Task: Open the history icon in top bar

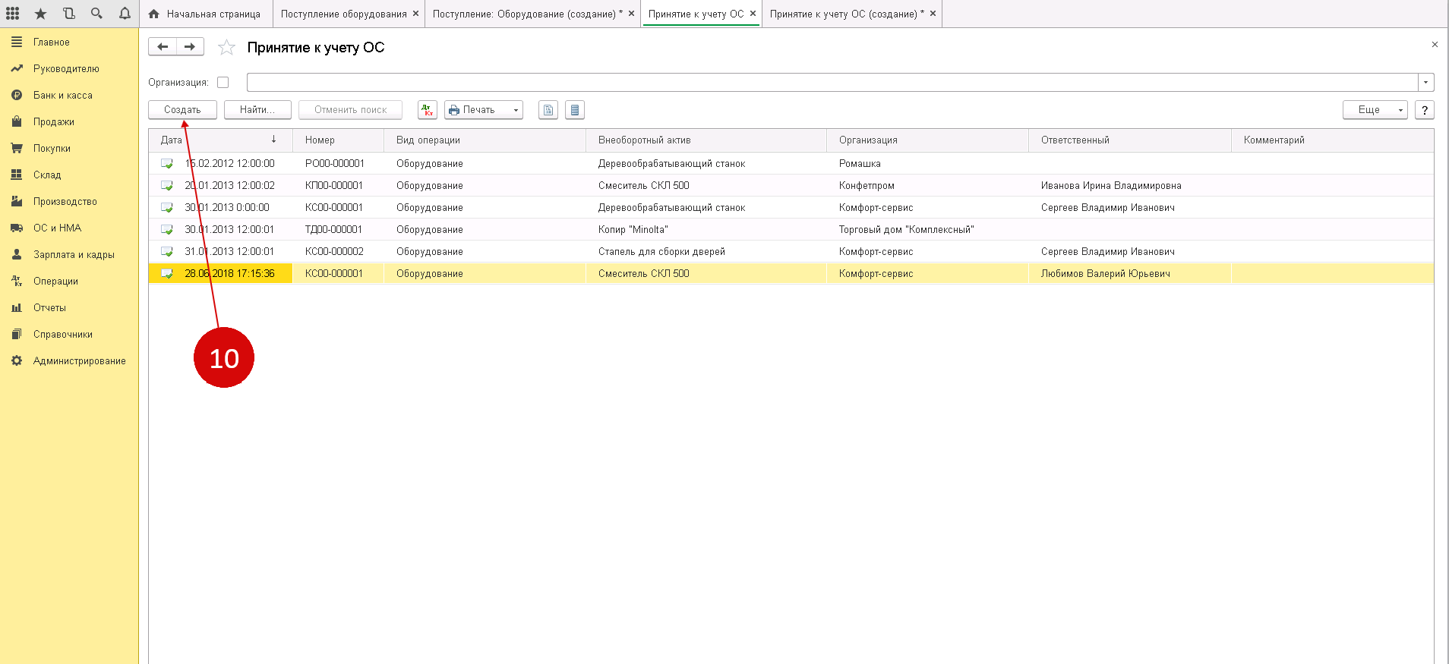Action: (x=69, y=14)
